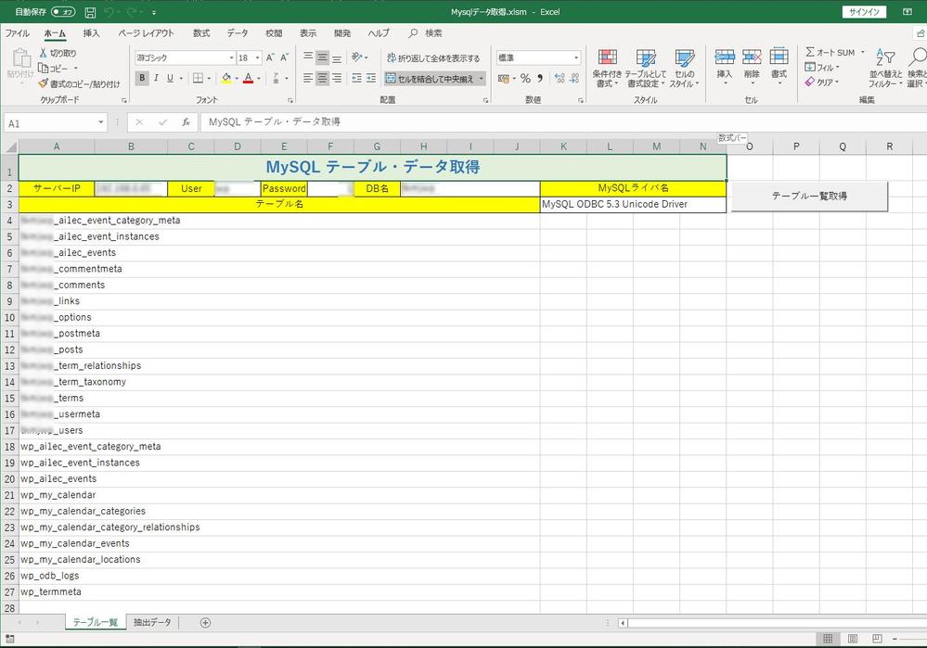Click the Percent Style icon
Viewport: 927px width, 648px height.
pos(525,78)
